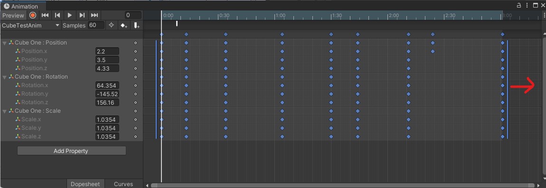The height and width of the screenshot is (188, 546).
Task: Edit the Position.z value 4.33
Action: point(107,69)
